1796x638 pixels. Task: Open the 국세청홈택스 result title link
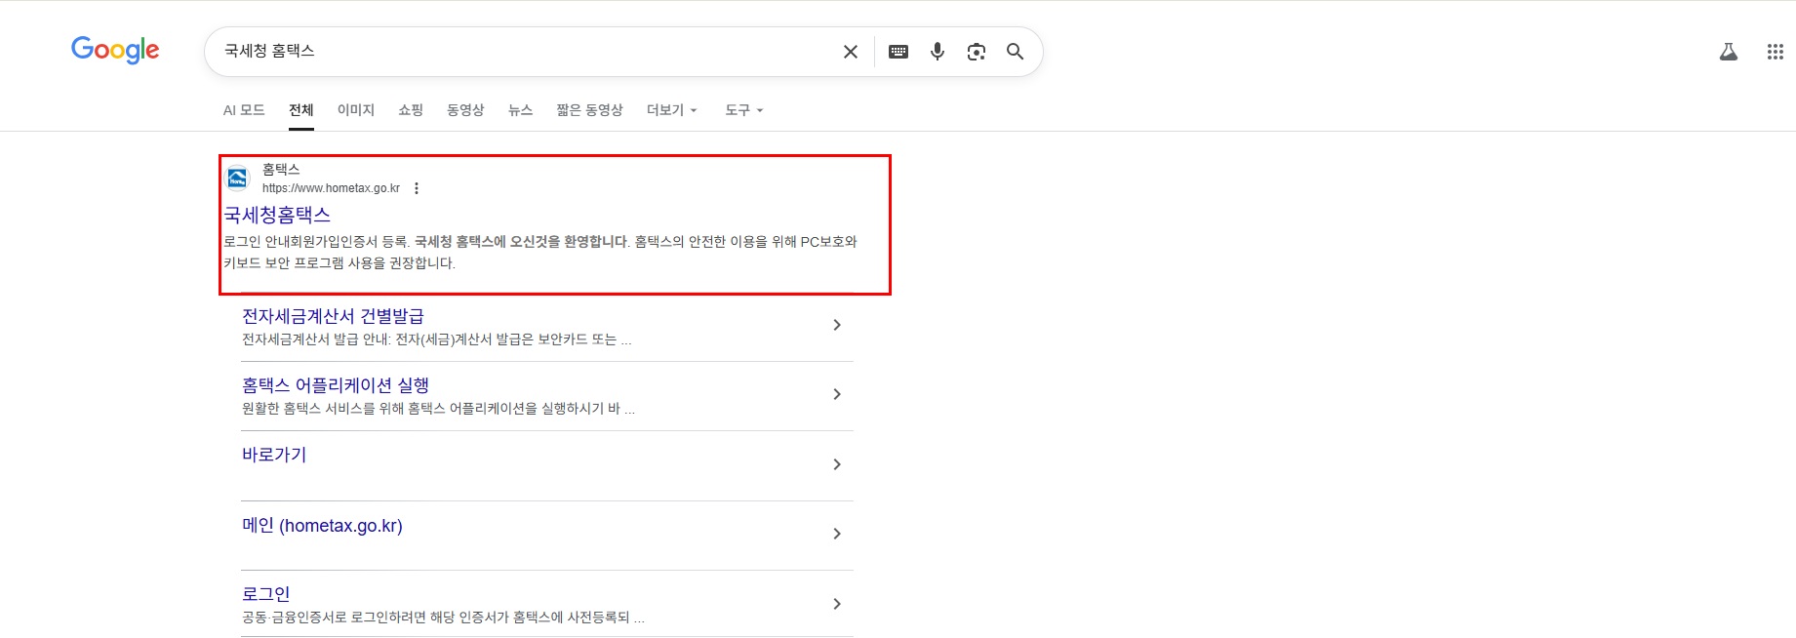pyautogui.click(x=278, y=215)
